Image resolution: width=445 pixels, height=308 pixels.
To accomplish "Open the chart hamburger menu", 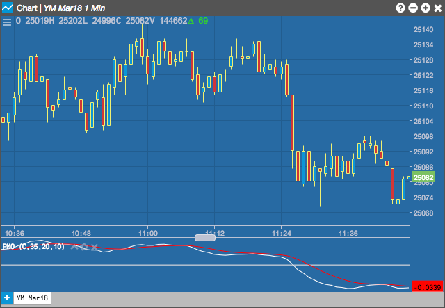I will [7, 22].
